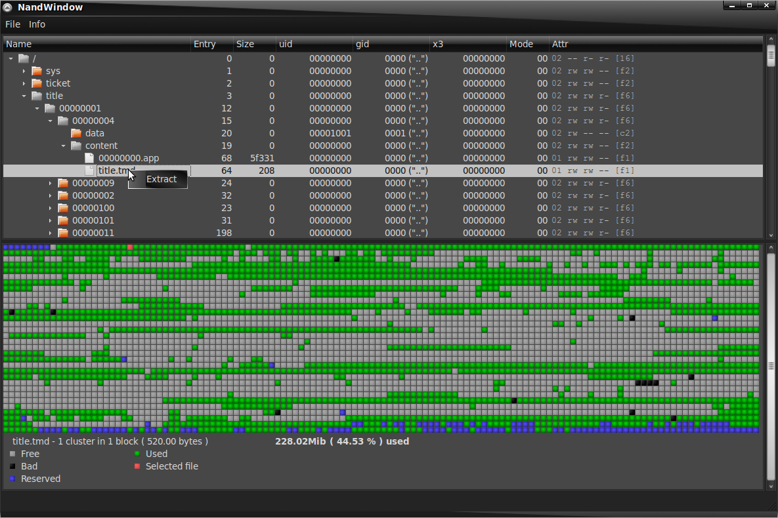Click the file tree scroll down arrow
The height and width of the screenshot is (518, 778).
tap(771, 235)
